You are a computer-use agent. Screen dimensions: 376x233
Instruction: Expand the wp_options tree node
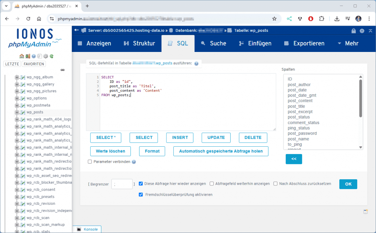tap(17, 98)
